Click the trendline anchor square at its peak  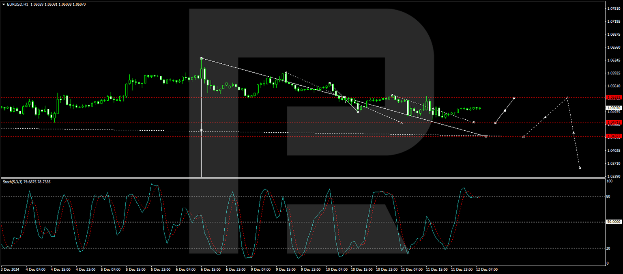tap(202, 58)
